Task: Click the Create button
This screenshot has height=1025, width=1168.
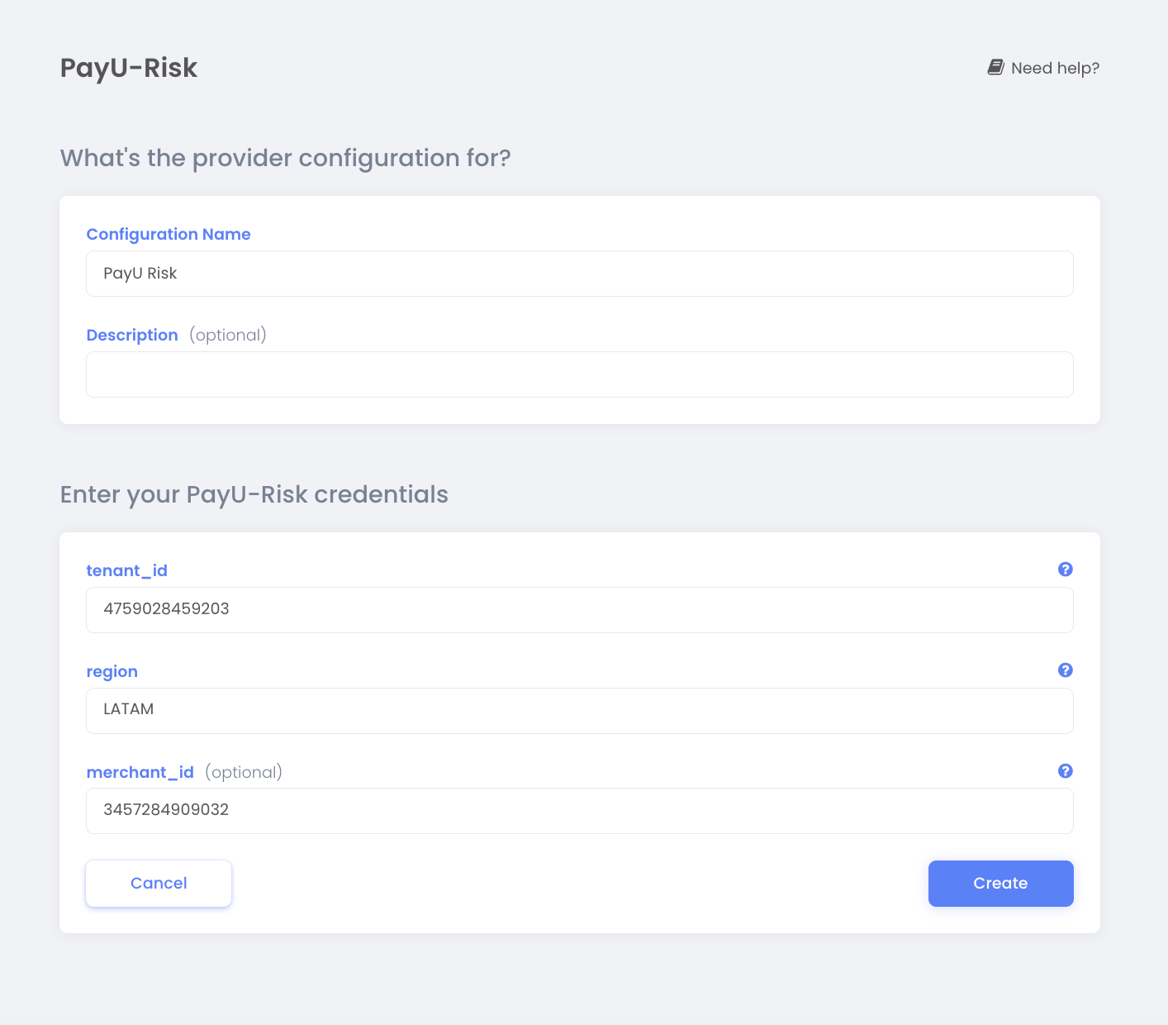Action: 1001,884
